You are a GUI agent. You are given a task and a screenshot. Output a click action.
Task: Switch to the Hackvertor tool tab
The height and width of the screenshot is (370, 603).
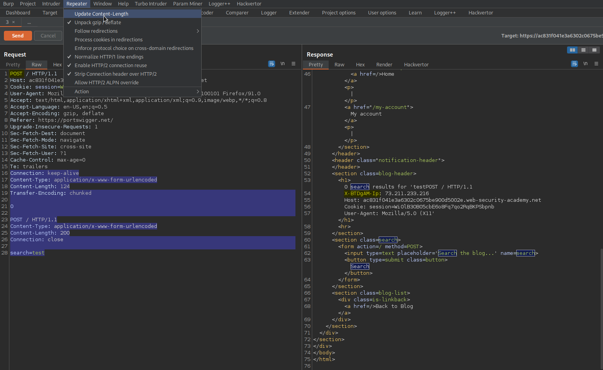[481, 12]
